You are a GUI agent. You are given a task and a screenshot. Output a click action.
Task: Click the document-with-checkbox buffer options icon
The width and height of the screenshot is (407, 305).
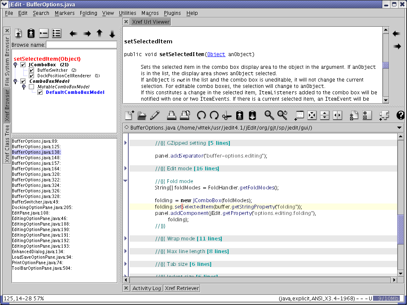coord(354,116)
